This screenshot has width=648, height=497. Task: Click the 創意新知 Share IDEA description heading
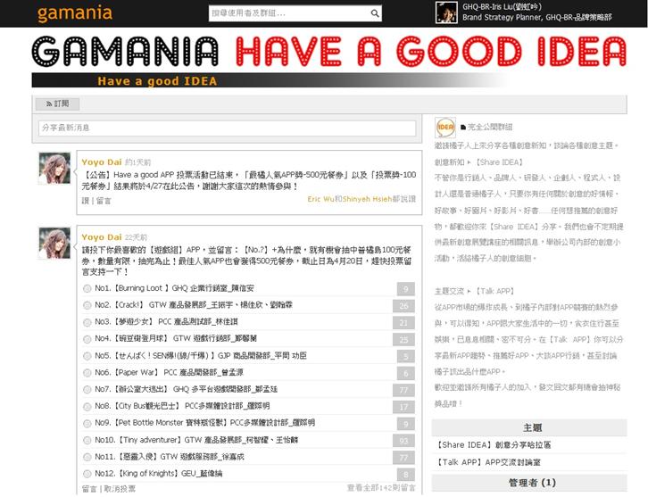(x=479, y=162)
